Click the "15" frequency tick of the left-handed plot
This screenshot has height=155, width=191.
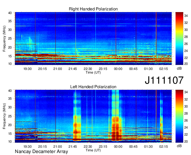pos(10,134)
